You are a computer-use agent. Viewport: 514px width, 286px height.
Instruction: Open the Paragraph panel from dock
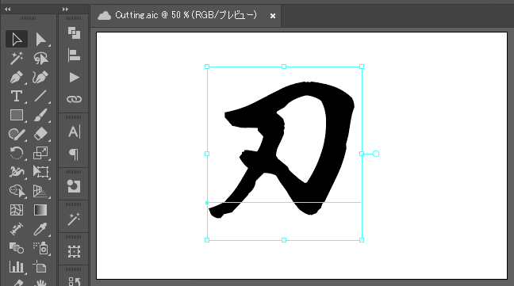(x=74, y=154)
